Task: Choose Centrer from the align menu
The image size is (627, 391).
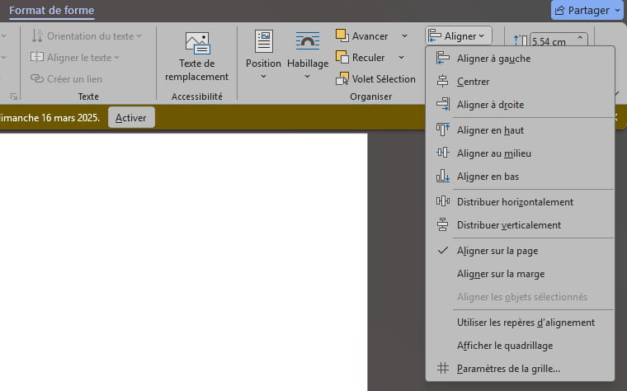Action: (x=520, y=82)
